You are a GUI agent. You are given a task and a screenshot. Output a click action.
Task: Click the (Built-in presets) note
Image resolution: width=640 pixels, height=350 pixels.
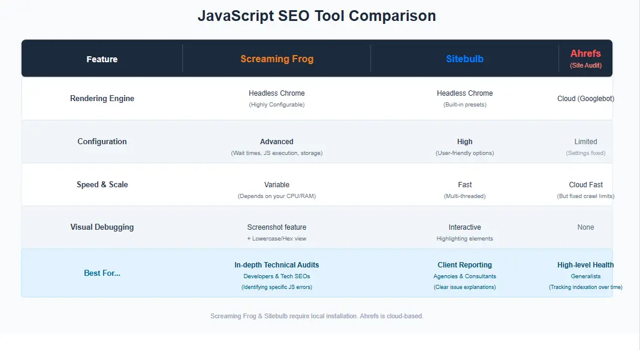(x=464, y=105)
